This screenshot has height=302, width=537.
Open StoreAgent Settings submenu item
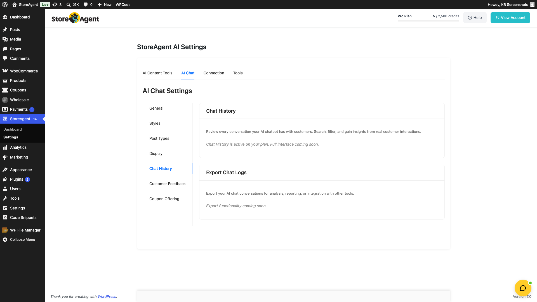11,137
